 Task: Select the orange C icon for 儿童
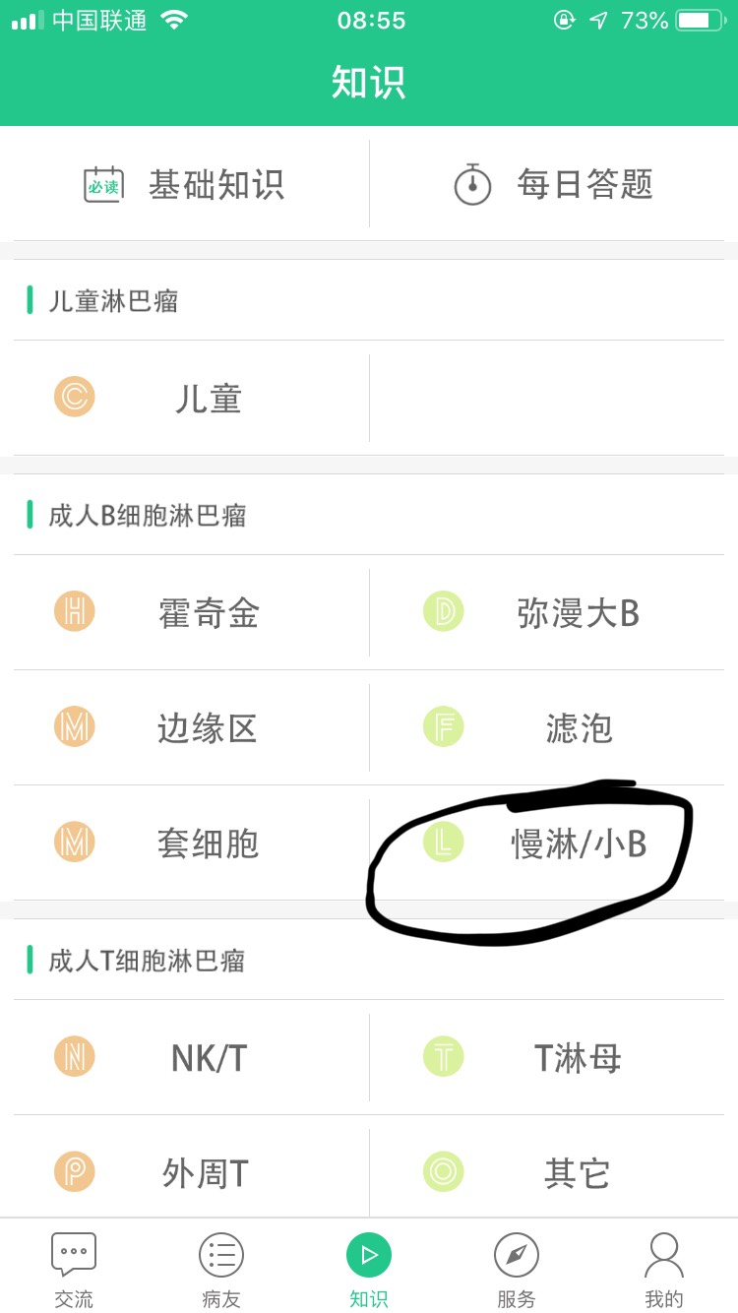click(75, 398)
